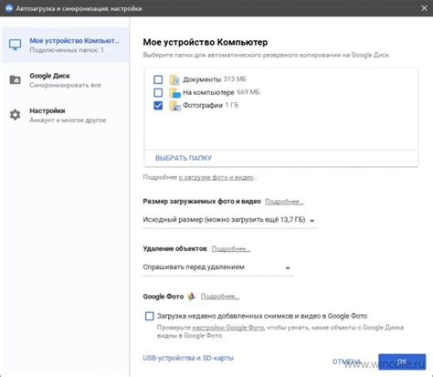Click the Google Фото pinwheel icon
Viewport: 433px width, 377px height.
(191, 296)
